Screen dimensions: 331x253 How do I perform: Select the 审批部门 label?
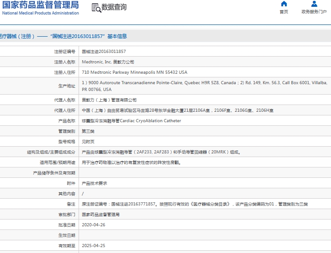click(x=67, y=215)
